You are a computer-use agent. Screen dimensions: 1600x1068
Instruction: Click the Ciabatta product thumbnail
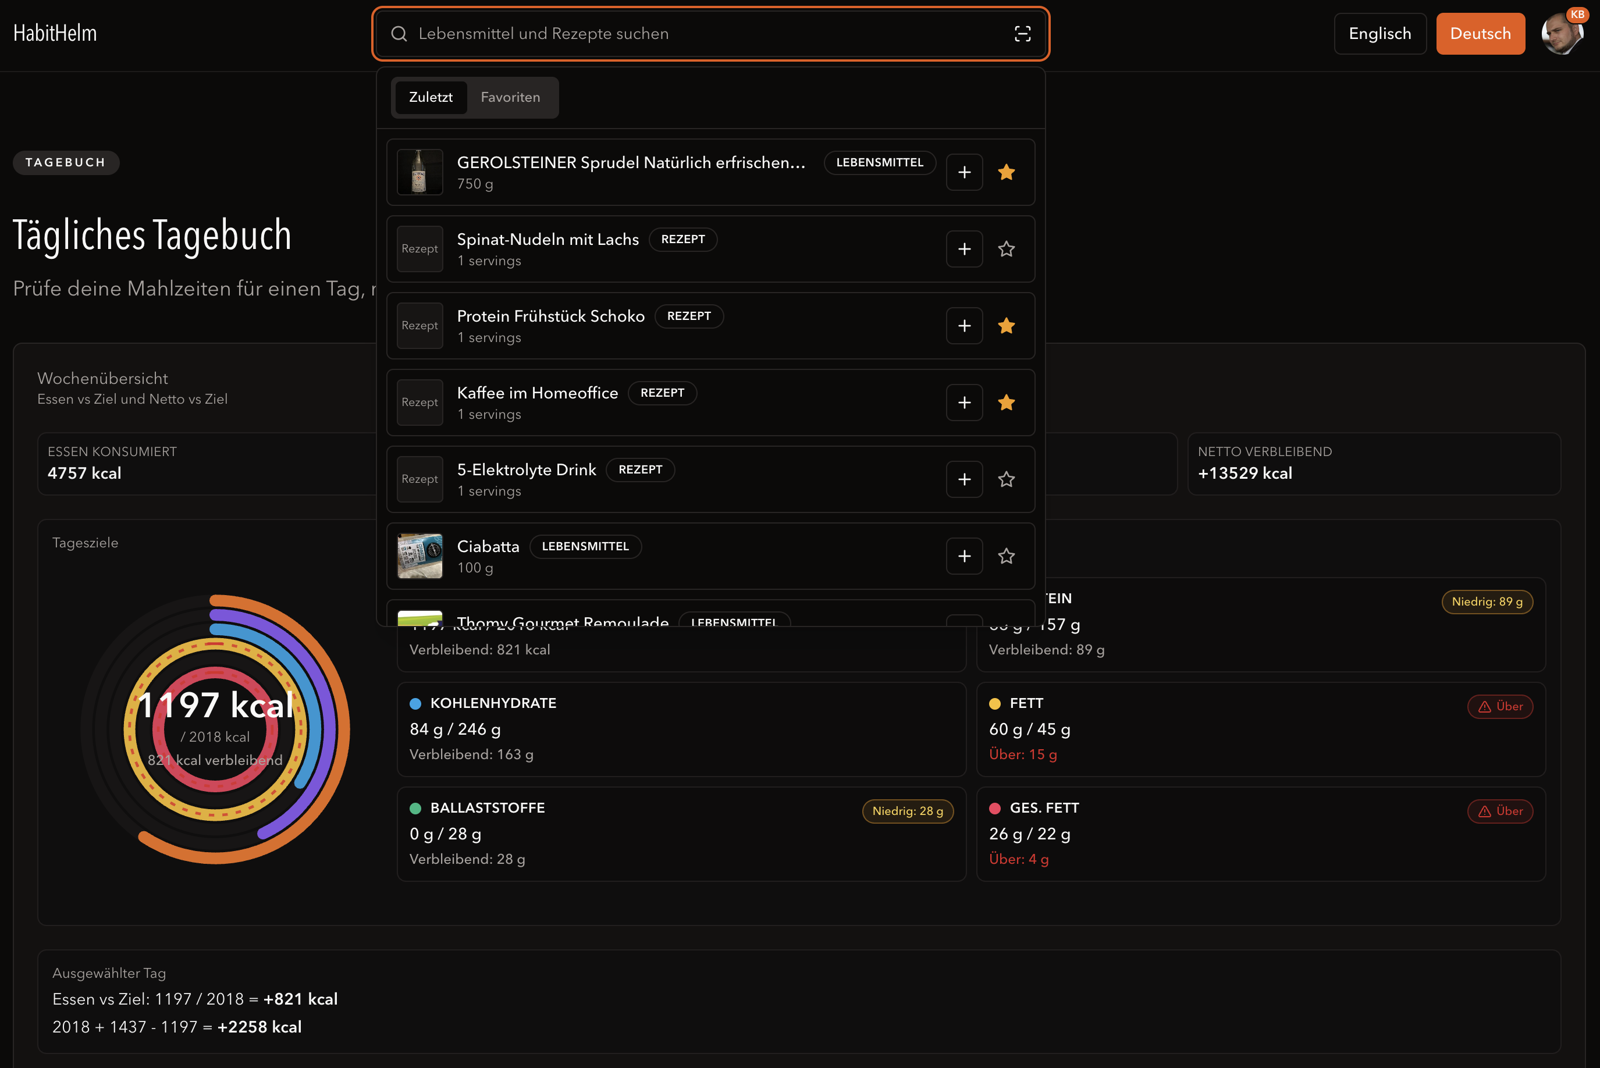[419, 557]
